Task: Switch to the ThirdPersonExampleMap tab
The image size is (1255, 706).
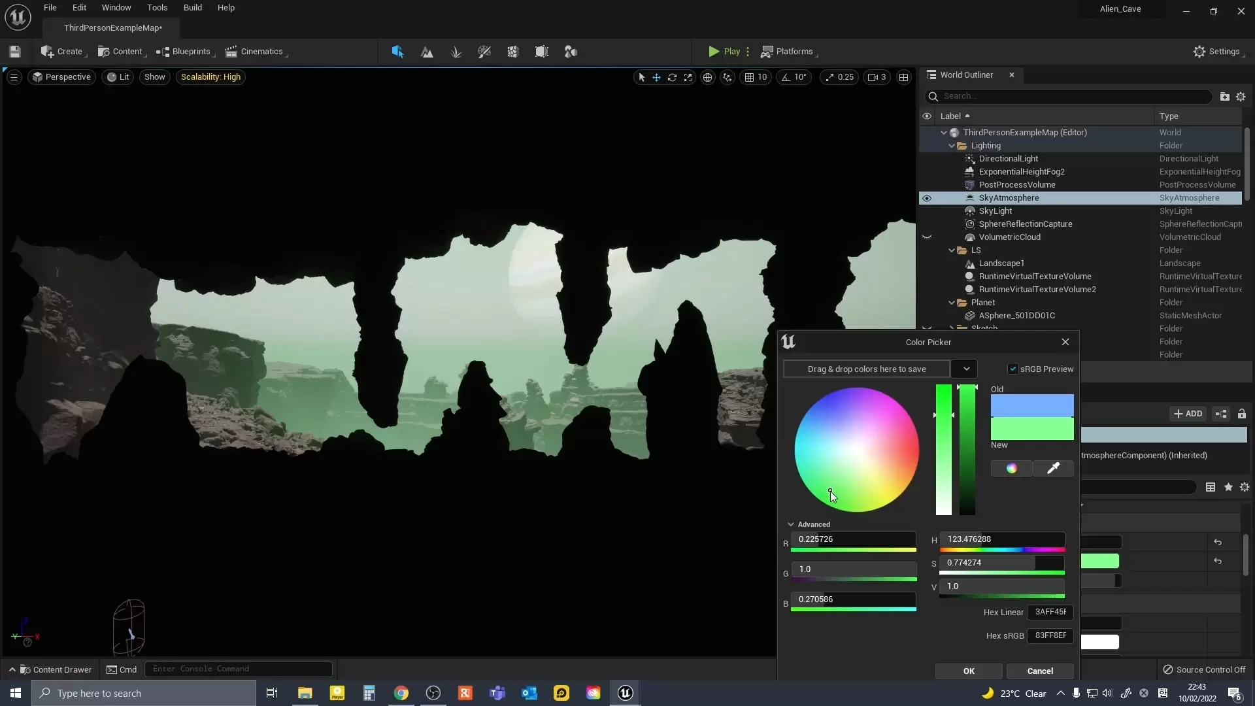Action: pyautogui.click(x=112, y=28)
